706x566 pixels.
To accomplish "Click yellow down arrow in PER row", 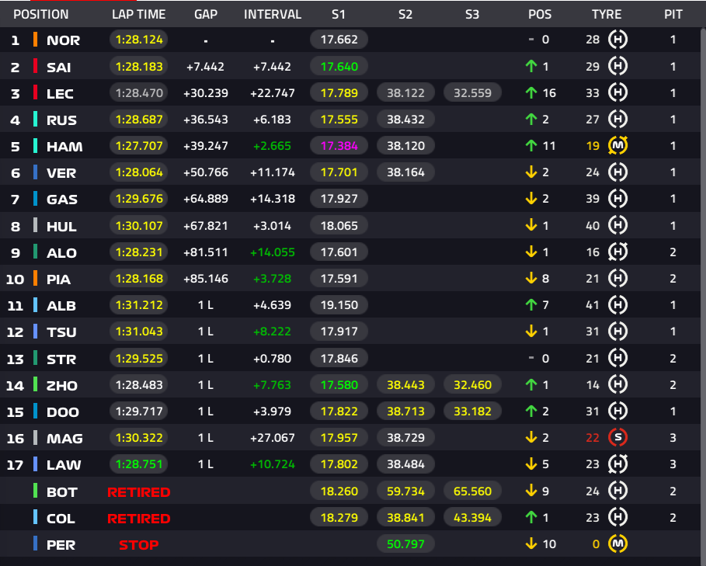I will click(531, 543).
